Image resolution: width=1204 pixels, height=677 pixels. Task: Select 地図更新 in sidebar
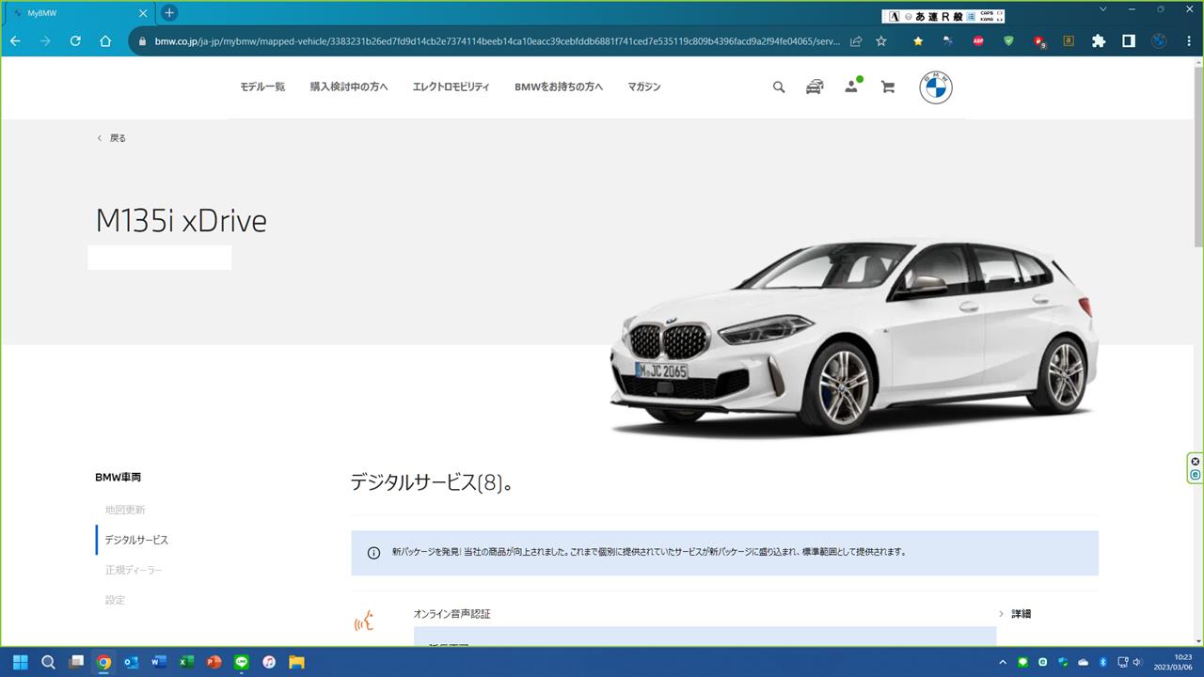[x=125, y=510]
